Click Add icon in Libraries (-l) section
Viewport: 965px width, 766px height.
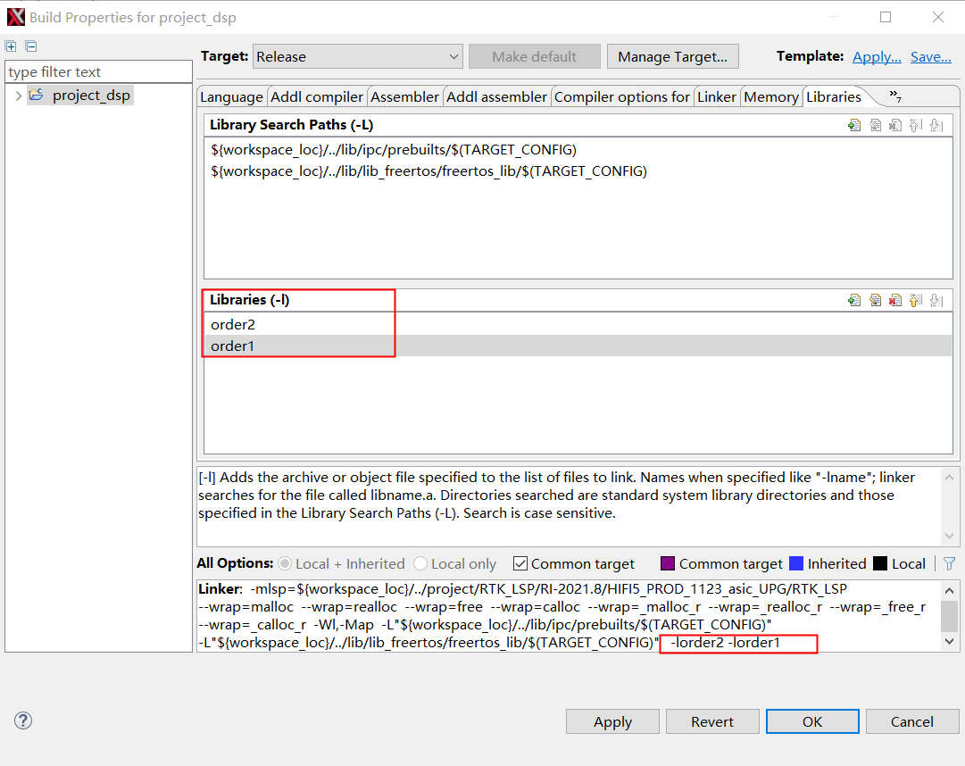click(x=854, y=300)
